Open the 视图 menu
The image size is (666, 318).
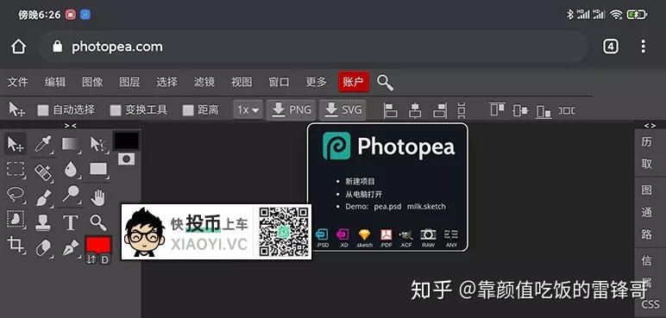(x=242, y=82)
